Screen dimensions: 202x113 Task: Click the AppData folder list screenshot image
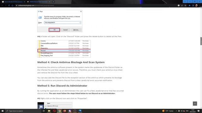click(x=64, y=49)
